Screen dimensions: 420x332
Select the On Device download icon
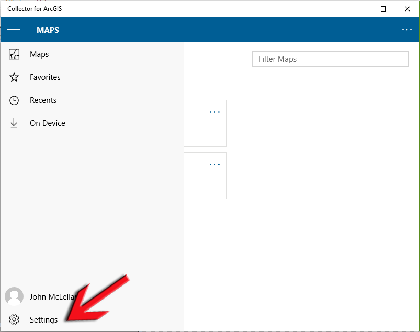tap(14, 123)
